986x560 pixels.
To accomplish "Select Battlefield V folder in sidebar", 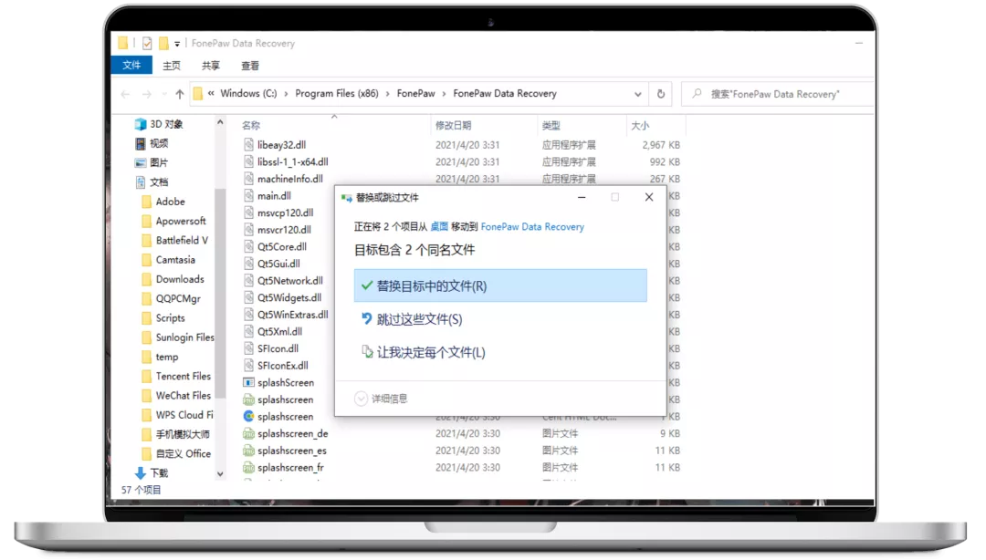I will (x=182, y=240).
